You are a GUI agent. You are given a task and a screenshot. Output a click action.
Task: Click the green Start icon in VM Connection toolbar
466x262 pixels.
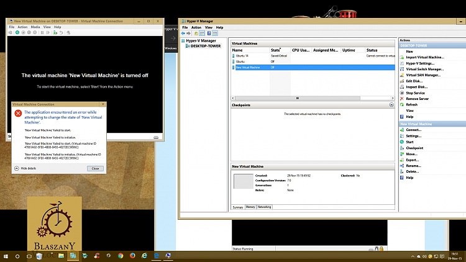(17, 33)
